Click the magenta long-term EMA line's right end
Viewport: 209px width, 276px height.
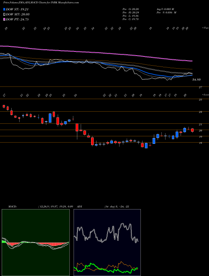point(191,61)
